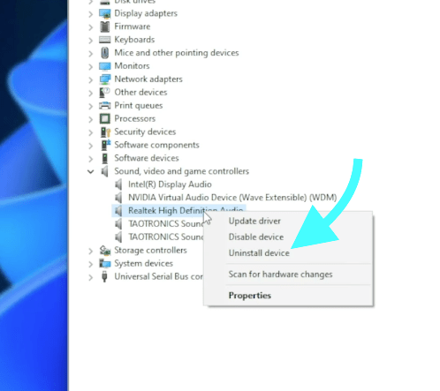Screen dimensions: 440x391
Task: Select the Display adapters label
Action: click(146, 13)
